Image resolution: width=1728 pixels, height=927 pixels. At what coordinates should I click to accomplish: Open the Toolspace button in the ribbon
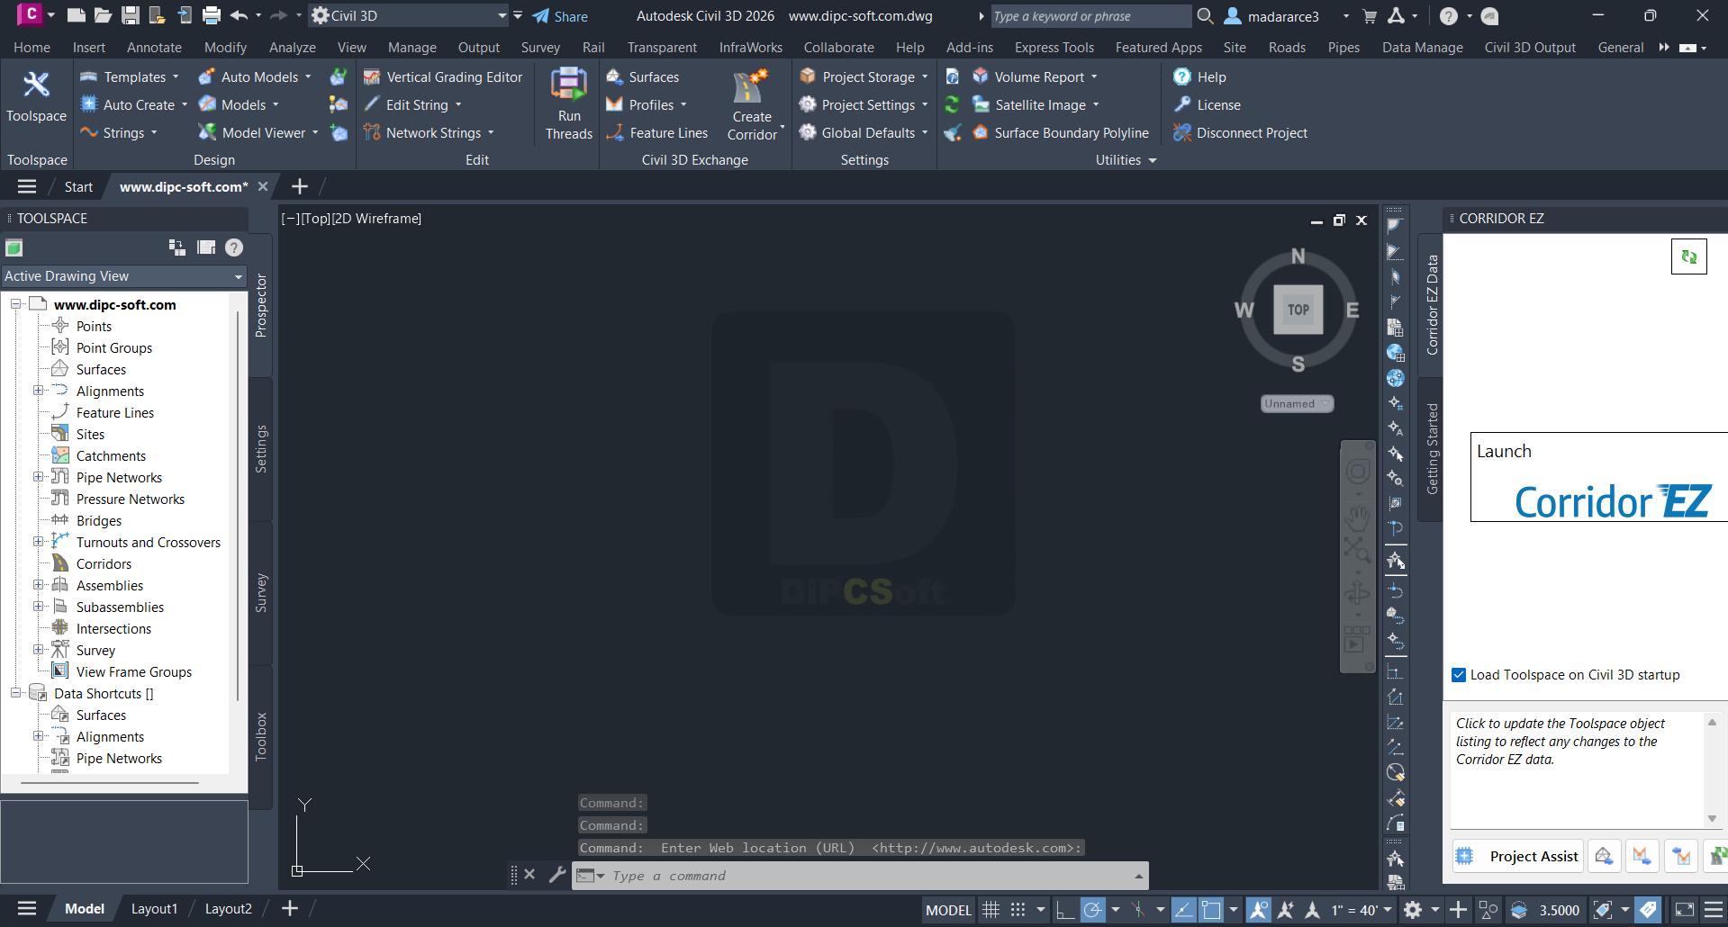pyautogui.click(x=36, y=97)
